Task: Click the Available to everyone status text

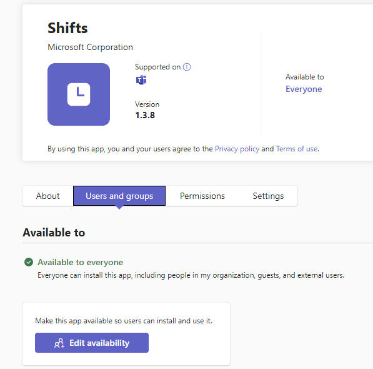Action: (81, 262)
